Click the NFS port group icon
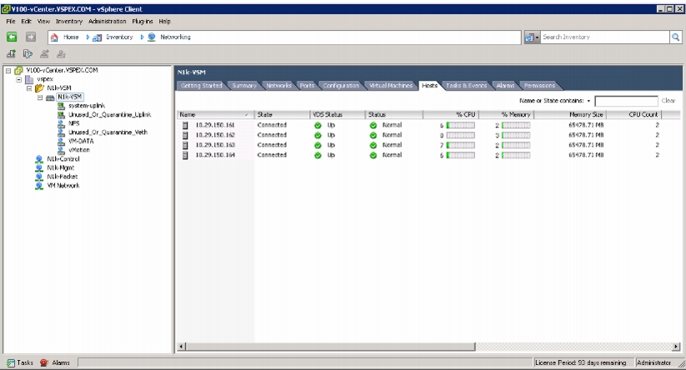Viewport: 686px width, 370px height. 61,124
